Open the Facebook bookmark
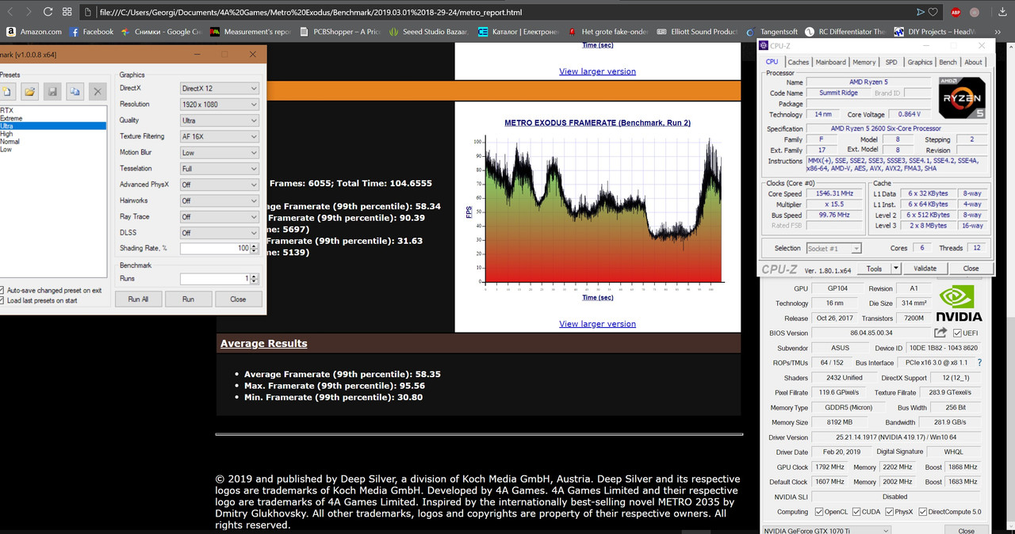 click(x=91, y=32)
